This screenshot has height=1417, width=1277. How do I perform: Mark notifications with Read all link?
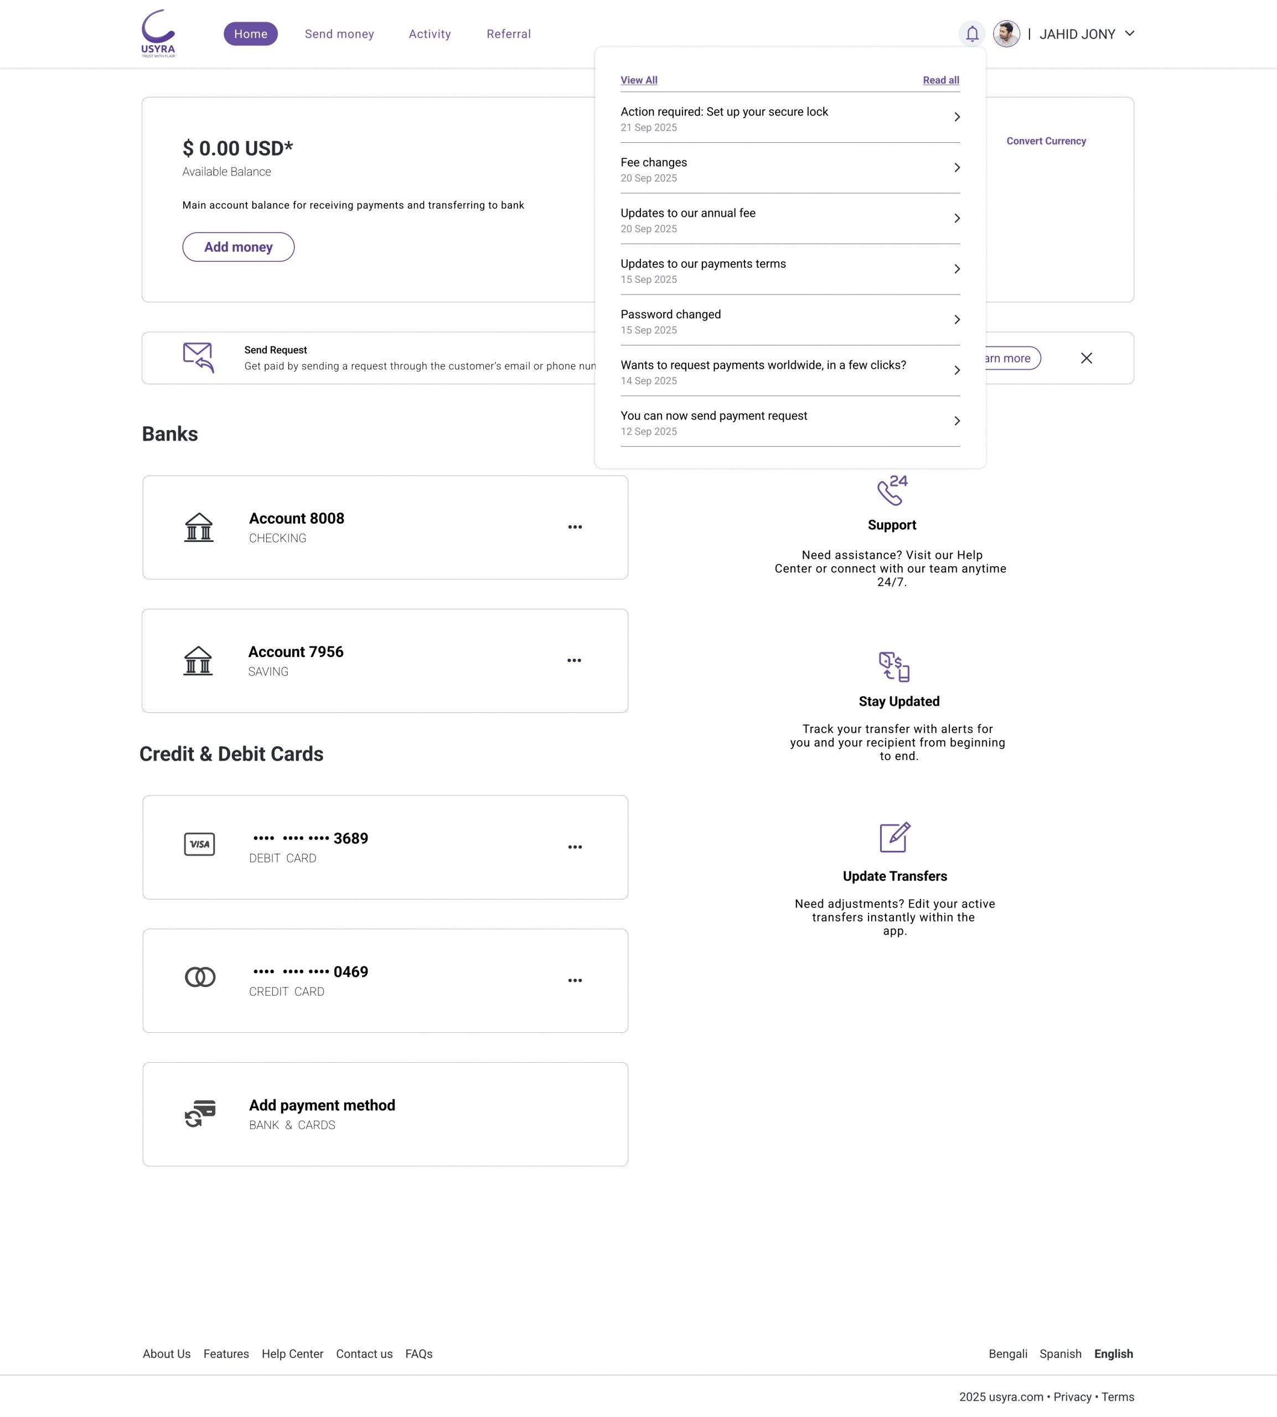[x=940, y=80]
